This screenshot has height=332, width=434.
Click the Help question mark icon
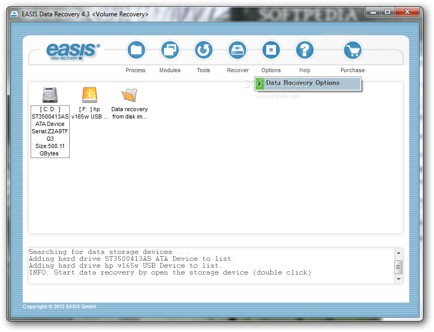tap(305, 50)
